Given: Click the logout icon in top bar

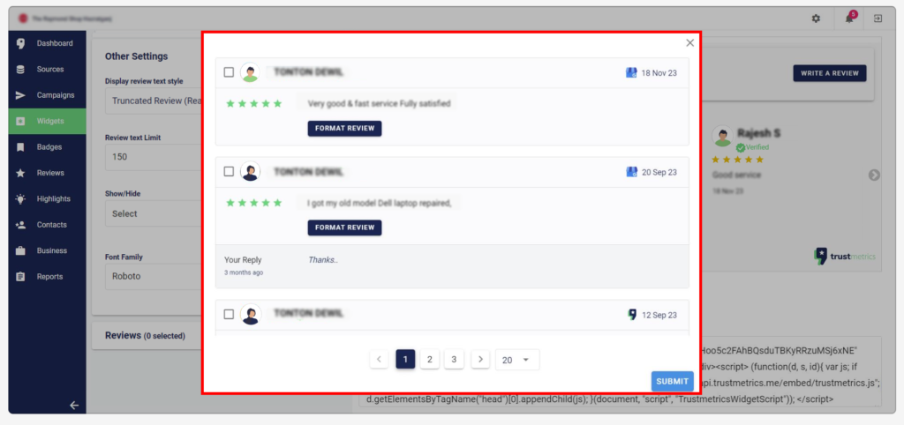Looking at the screenshot, I should 878,19.
